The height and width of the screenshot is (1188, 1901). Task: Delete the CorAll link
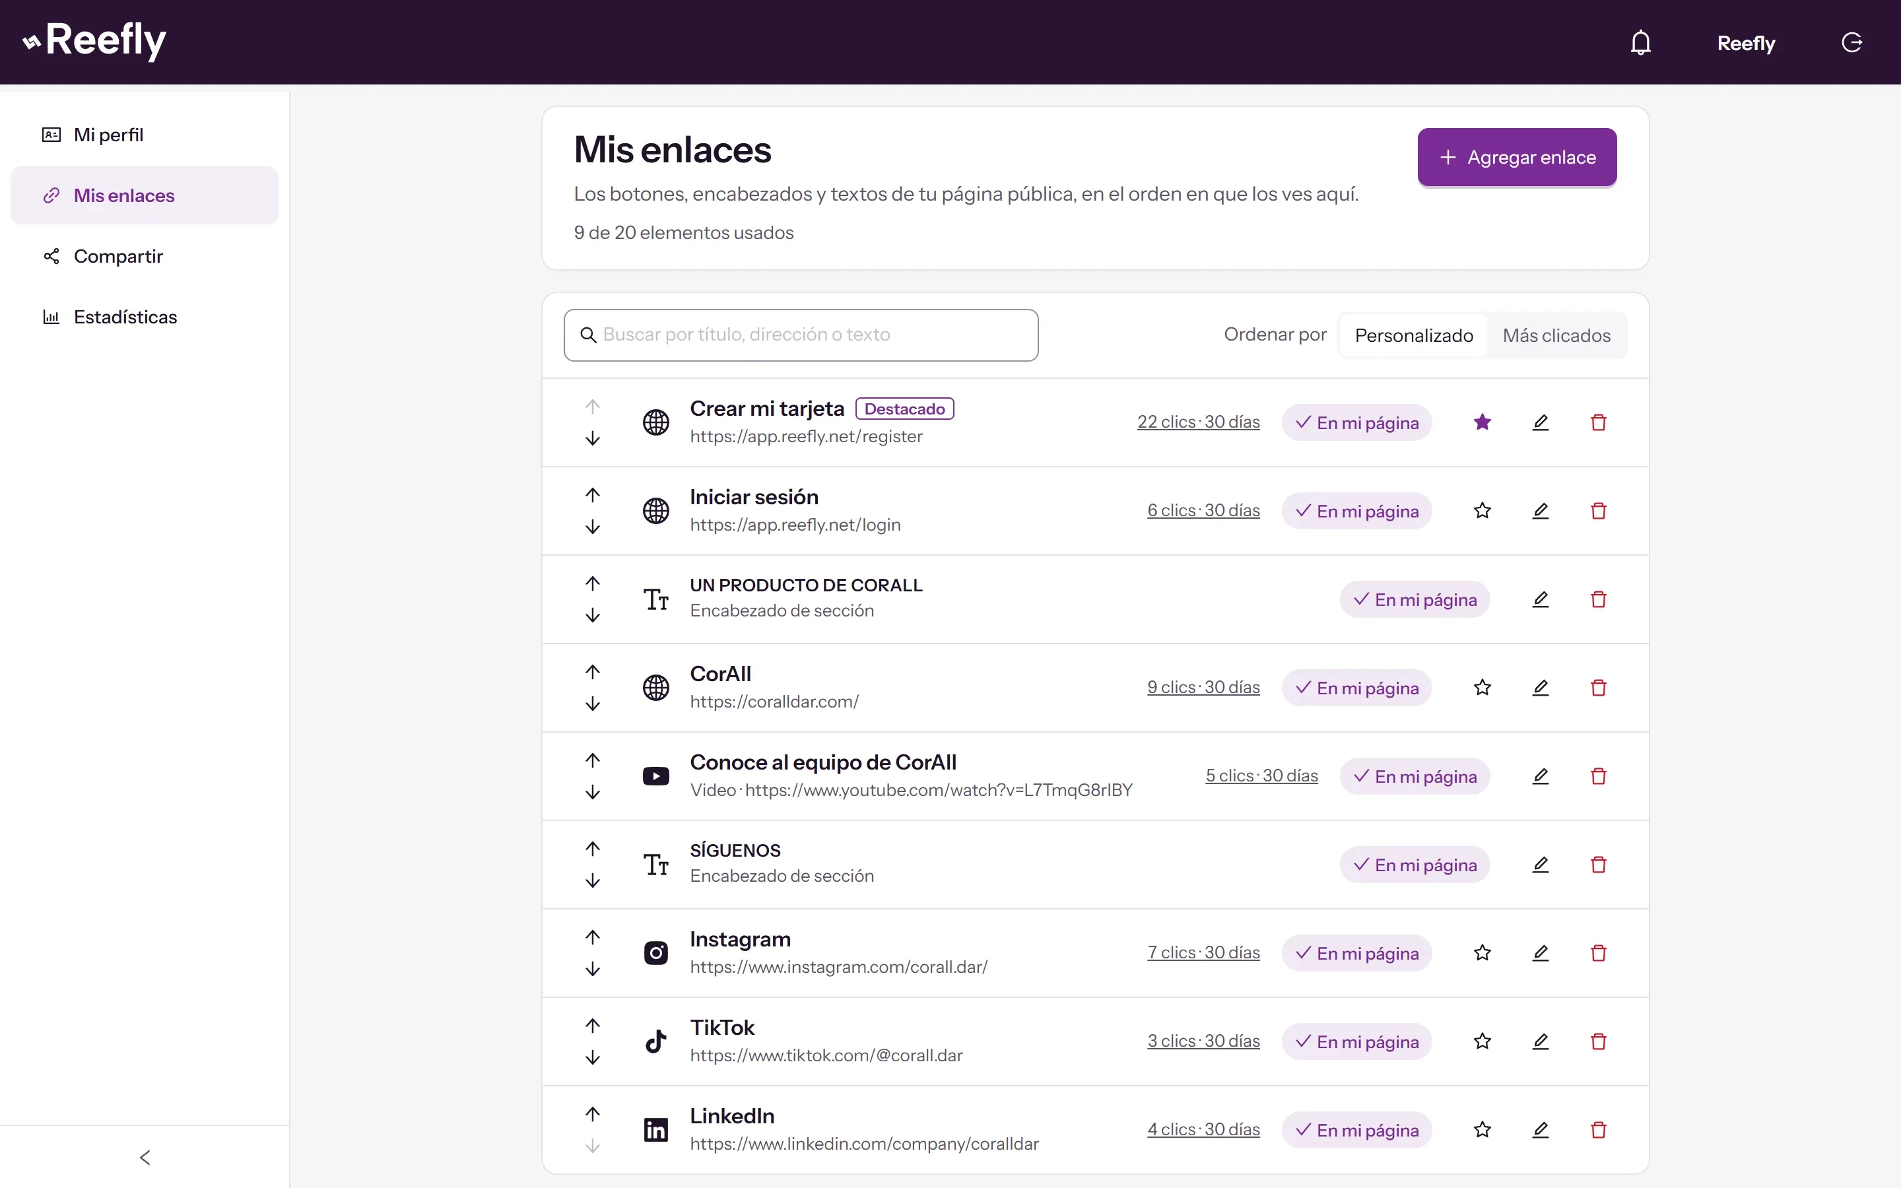pyautogui.click(x=1599, y=688)
